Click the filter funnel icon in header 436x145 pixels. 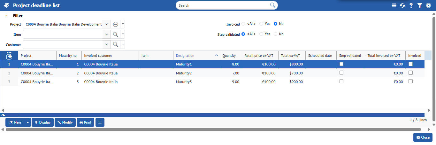tap(420, 5)
